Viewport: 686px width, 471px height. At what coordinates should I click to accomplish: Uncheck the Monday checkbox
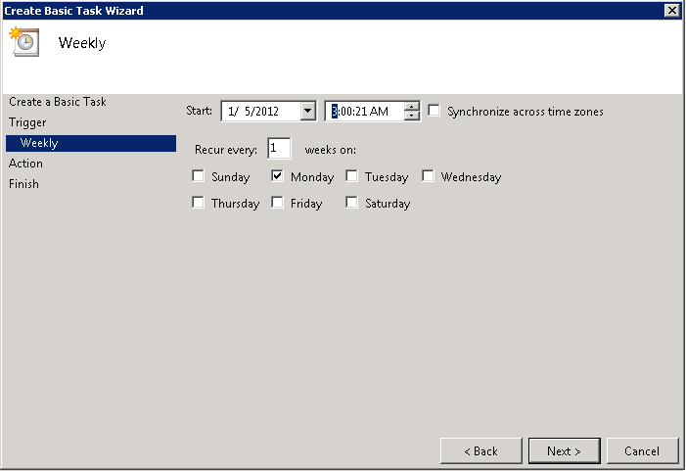click(277, 176)
